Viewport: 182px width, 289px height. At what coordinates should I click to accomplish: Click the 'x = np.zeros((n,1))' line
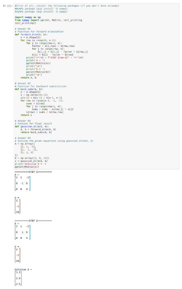click(34, 95)
